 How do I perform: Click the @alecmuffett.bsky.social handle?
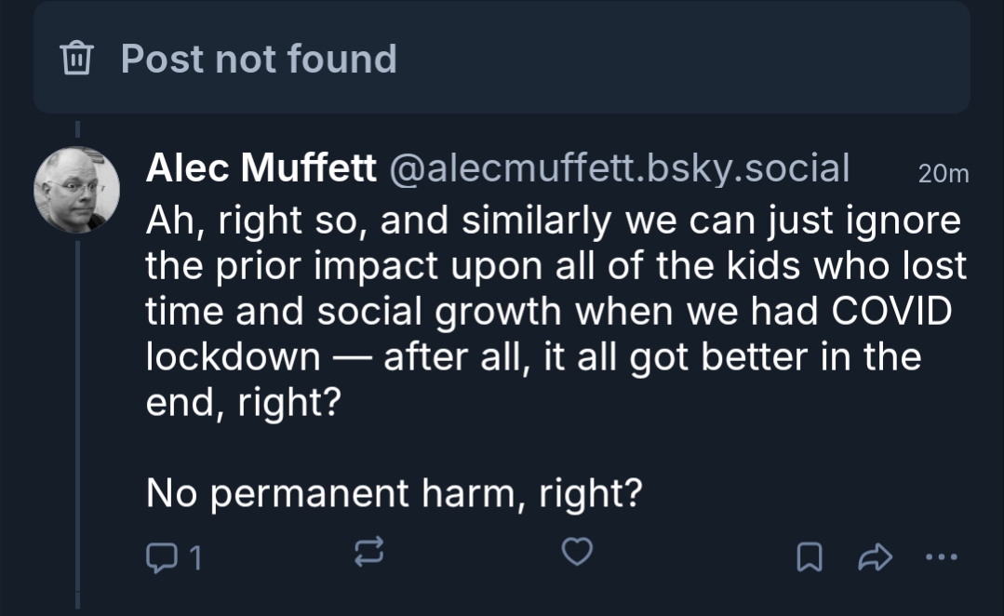tap(618, 169)
